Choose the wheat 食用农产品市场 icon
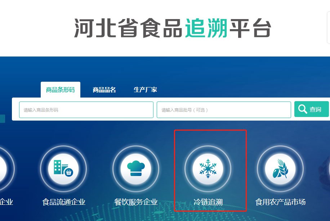Image resolution: width=330 pixels, height=221 pixels. pyautogui.click(x=280, y=169)
